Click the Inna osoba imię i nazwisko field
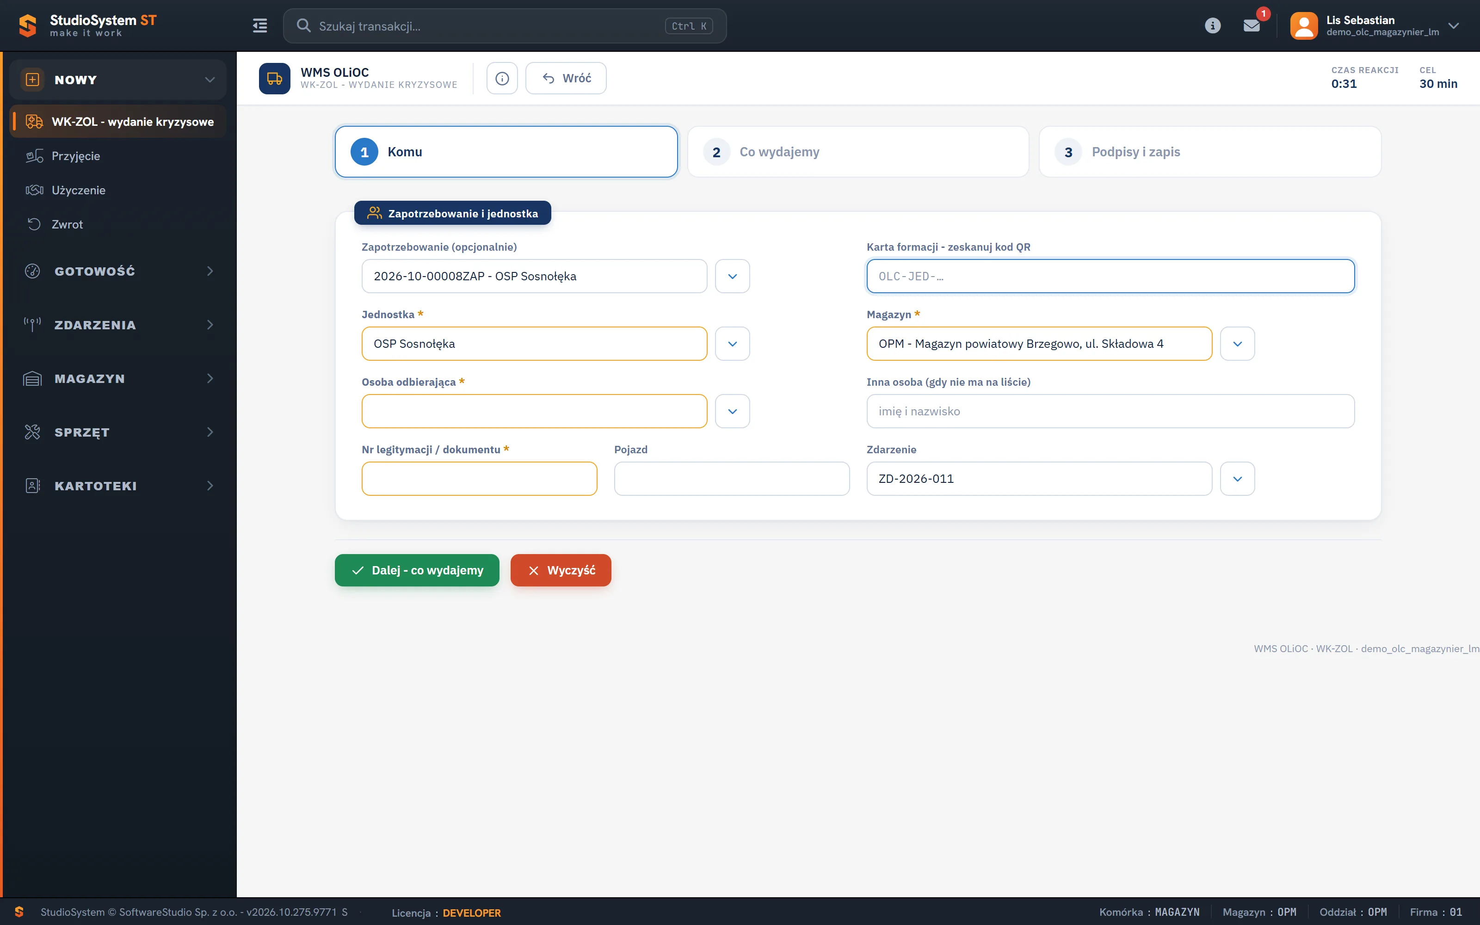 click(x=1110, y=411)
